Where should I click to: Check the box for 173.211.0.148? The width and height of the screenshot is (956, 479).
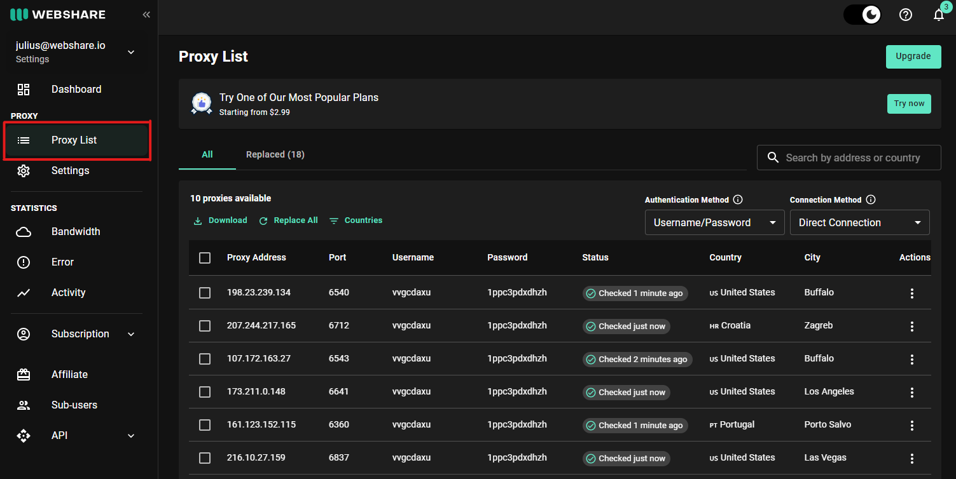point(205,392)
